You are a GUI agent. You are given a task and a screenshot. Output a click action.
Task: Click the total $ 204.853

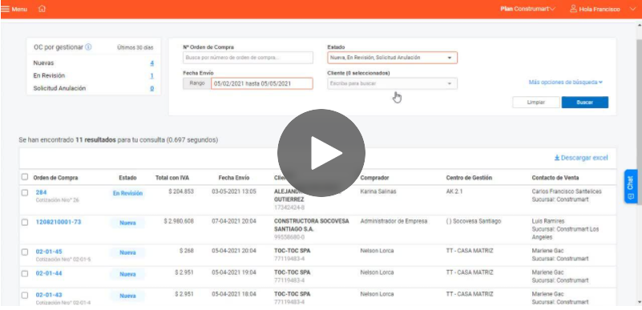coord(181,191)
